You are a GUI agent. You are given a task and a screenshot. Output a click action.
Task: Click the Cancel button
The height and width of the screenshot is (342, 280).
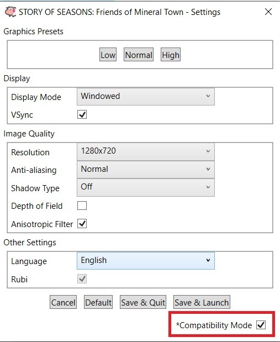(x=64, y=302)
